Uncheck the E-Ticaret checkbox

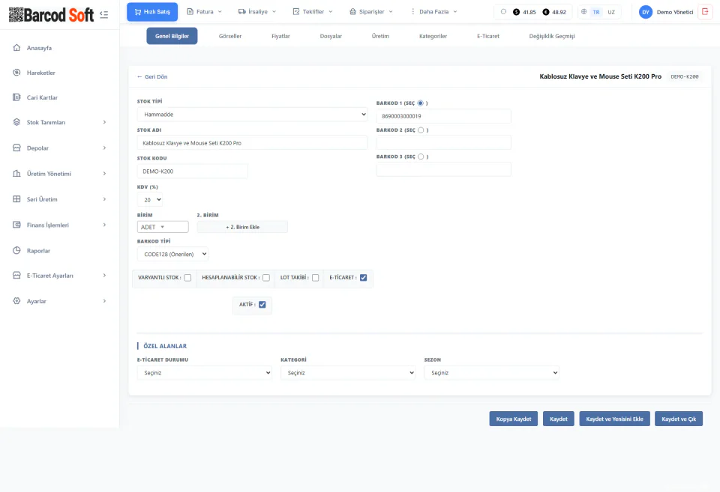(x=363, y=278)
